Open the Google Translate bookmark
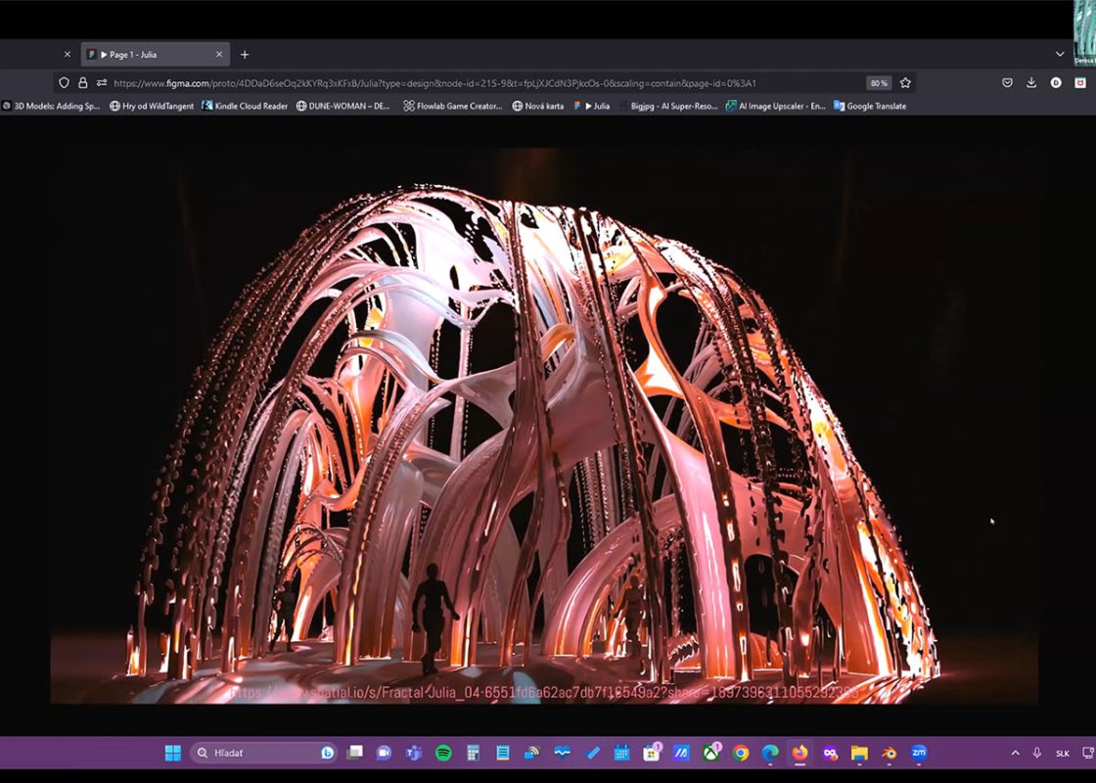 coord(870,106)
